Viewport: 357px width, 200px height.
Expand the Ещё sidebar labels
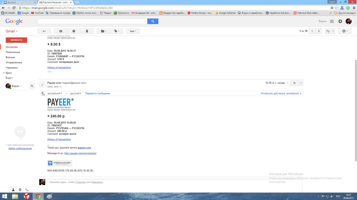[9, 78]
